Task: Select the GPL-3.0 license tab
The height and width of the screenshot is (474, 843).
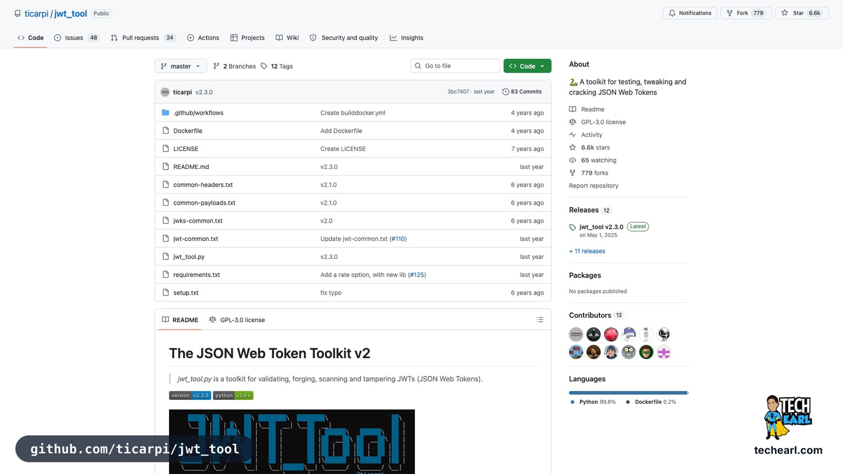Action: [237, 320]
